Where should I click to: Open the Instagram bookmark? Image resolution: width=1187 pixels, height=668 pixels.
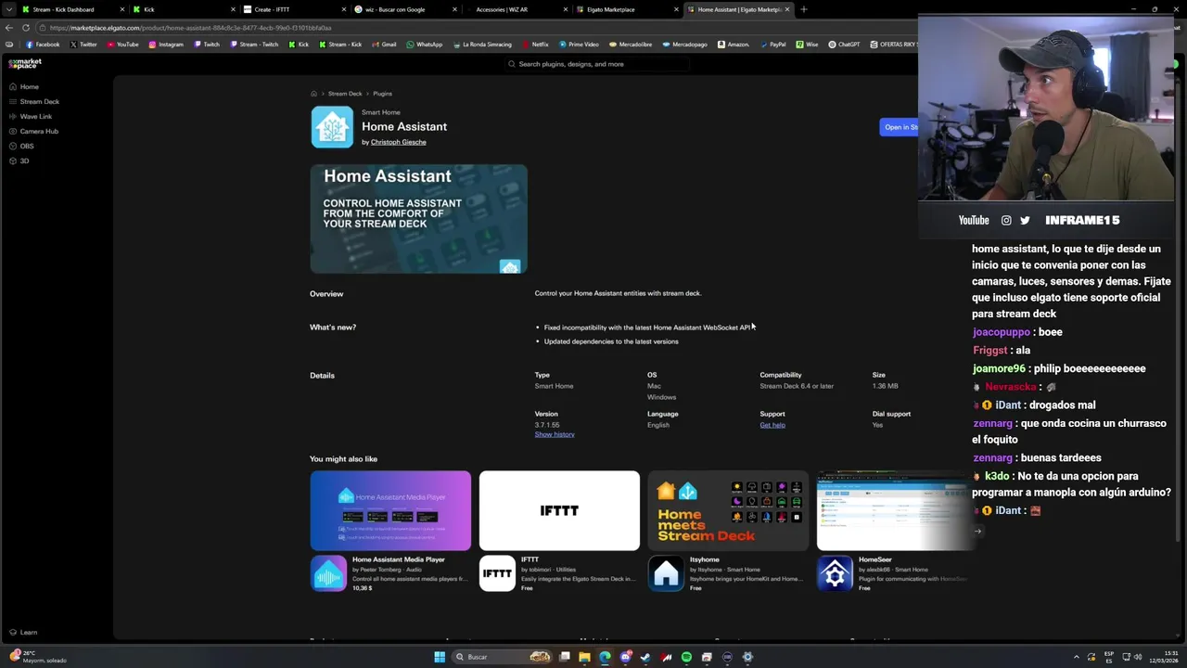click(166, 45)
